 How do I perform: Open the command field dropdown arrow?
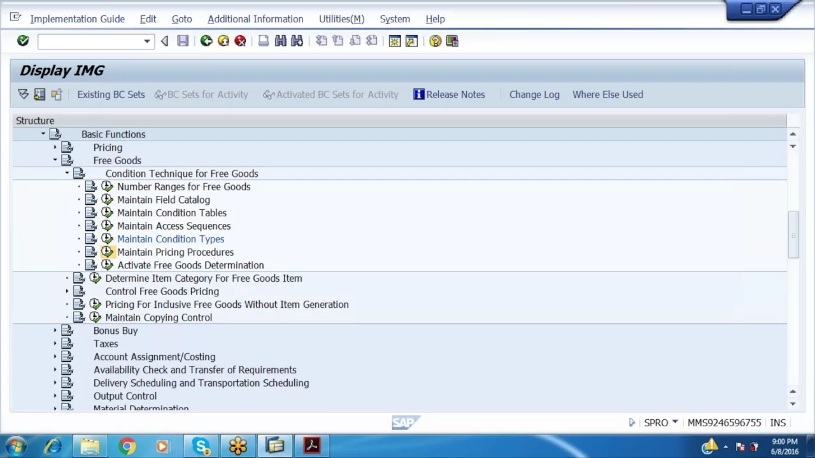pos(147,41)
